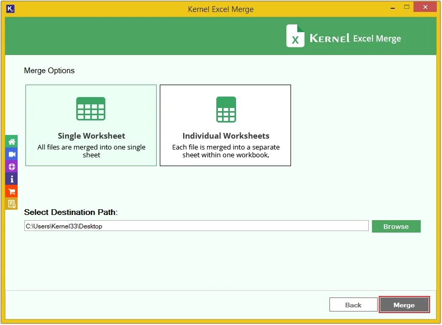442x325 pixels.
Task: Open the Home sidebar icon
Action: pyautogui.click(x=11, y=142)
